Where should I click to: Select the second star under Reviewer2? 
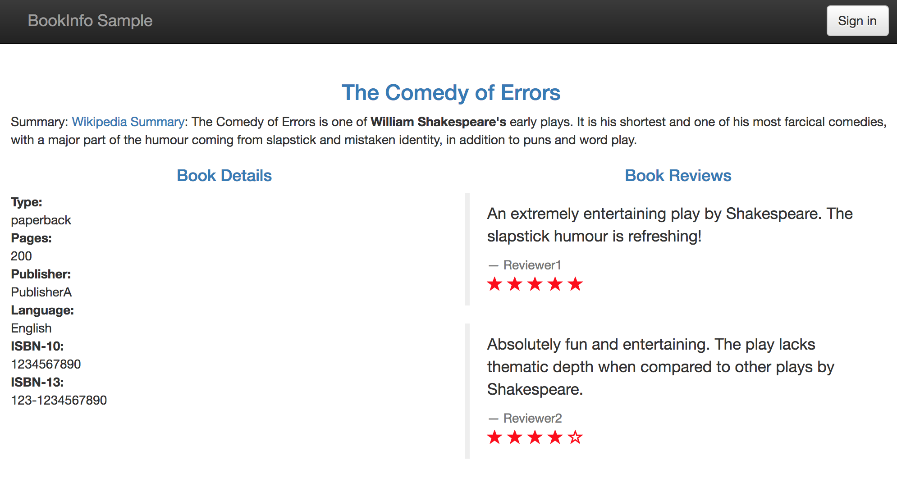click(515, 437)
